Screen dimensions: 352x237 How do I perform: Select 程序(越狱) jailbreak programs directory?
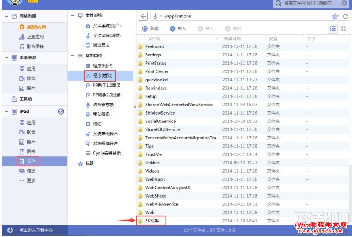(100, 76)
